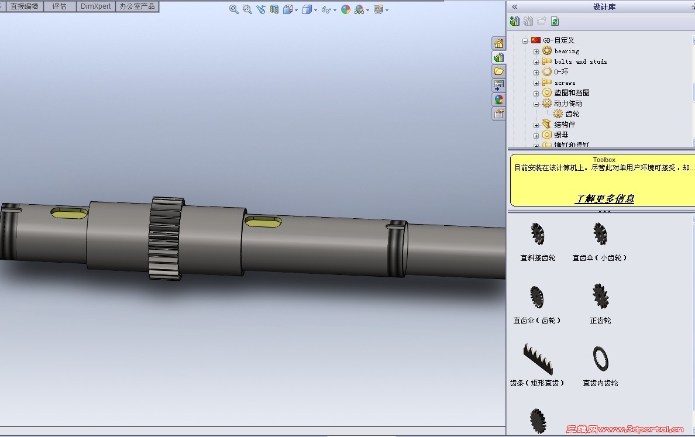Open Apply Scene dropdown arrow
The image size is (695, 437).
click(367, 10)
